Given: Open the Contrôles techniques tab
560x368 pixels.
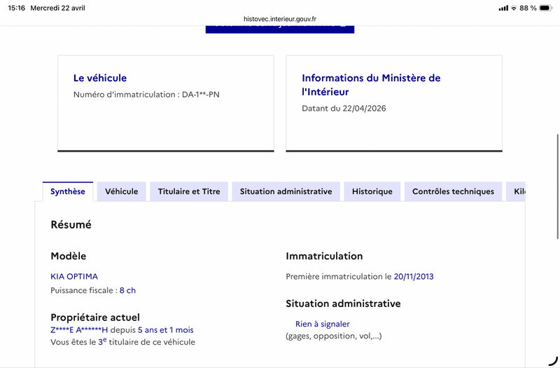Looking at the screenshot, I should point(453,191).
